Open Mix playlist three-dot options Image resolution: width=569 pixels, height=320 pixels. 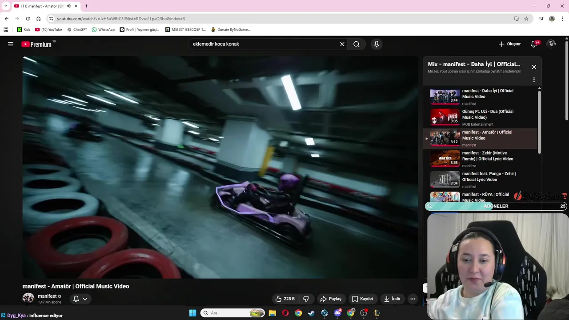(x=534, y=80)
